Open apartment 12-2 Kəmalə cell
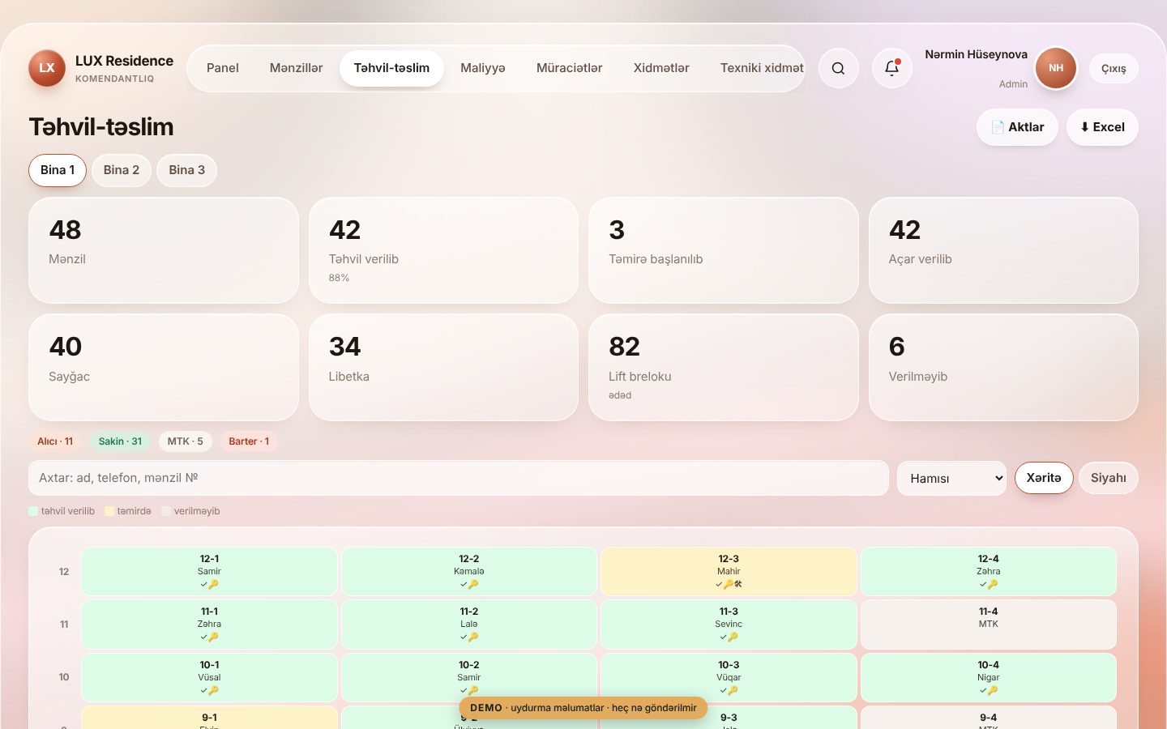The width and height of the screenshot is (1167, 729). 469,571
